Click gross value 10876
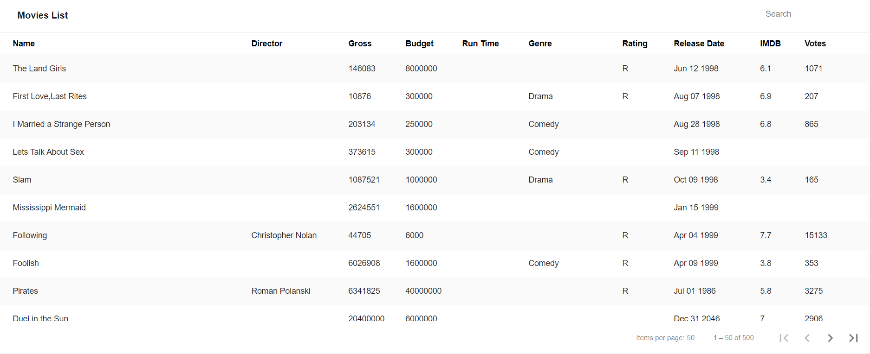Viewport: 870px width, 354px height. tap(360, 96)
